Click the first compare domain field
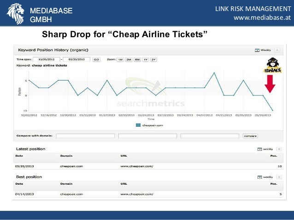294x220 pixels. pos(85,136)
